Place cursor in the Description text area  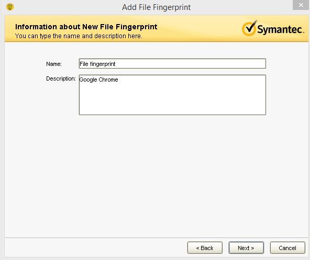pos(172,95)
